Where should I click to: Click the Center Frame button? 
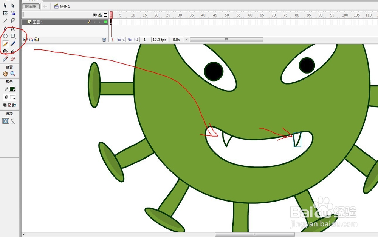[x=113, y=40]
